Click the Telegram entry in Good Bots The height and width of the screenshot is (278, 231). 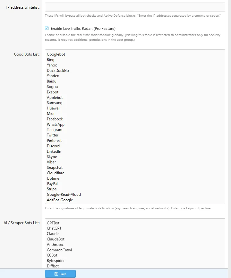[x=55, y=130]
